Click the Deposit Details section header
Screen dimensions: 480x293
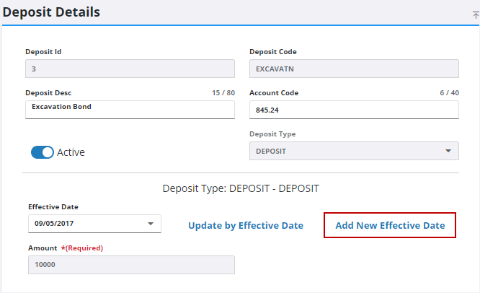[52, 12]
